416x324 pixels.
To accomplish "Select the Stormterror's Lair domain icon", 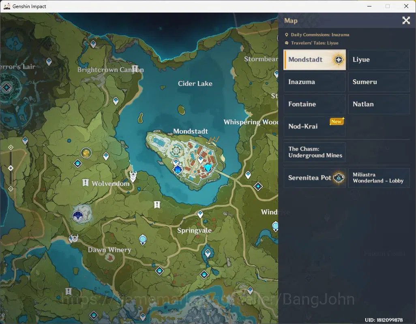I will 6,87.
